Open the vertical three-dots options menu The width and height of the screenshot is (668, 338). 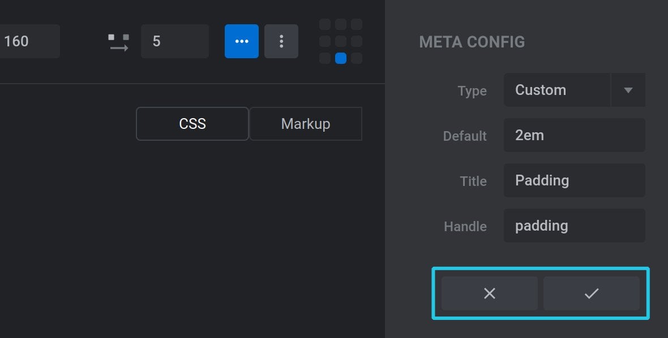coord(281,41)
